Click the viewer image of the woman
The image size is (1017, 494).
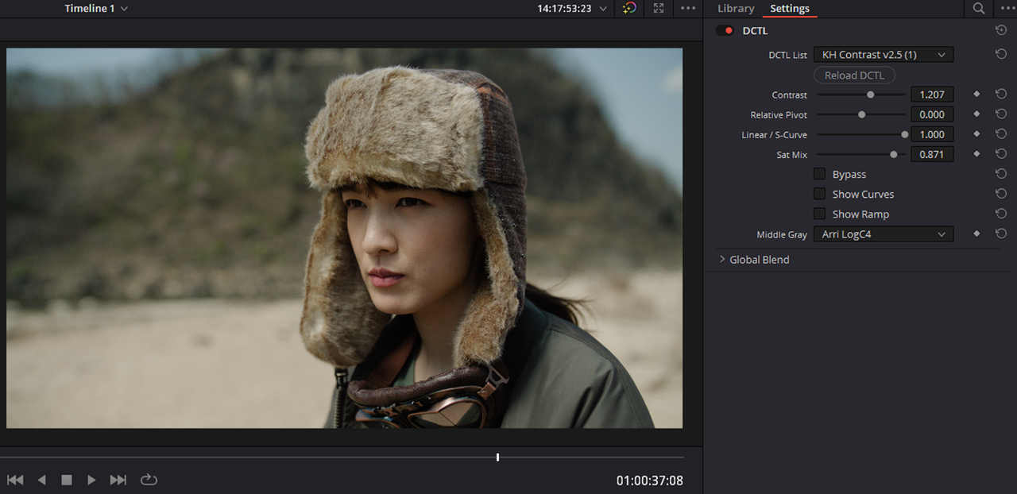(344, 238)
